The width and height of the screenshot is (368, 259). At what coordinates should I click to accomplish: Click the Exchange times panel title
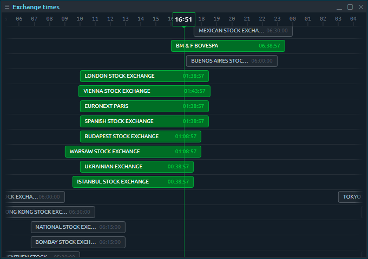pyautogui.click(x=36, y=7)
